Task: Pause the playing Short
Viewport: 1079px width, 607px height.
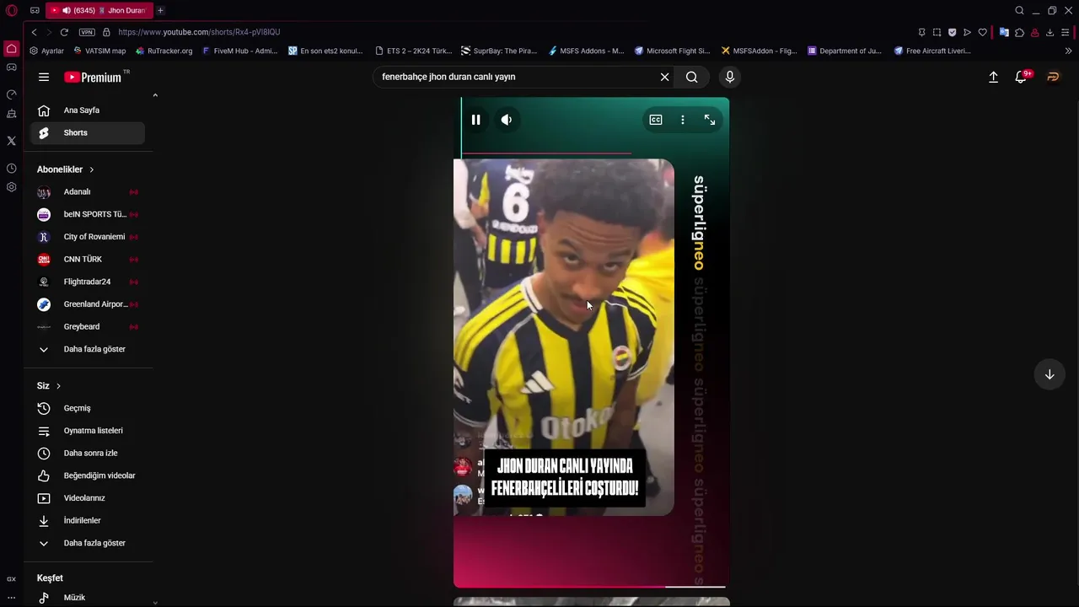Action: [475, 120]
